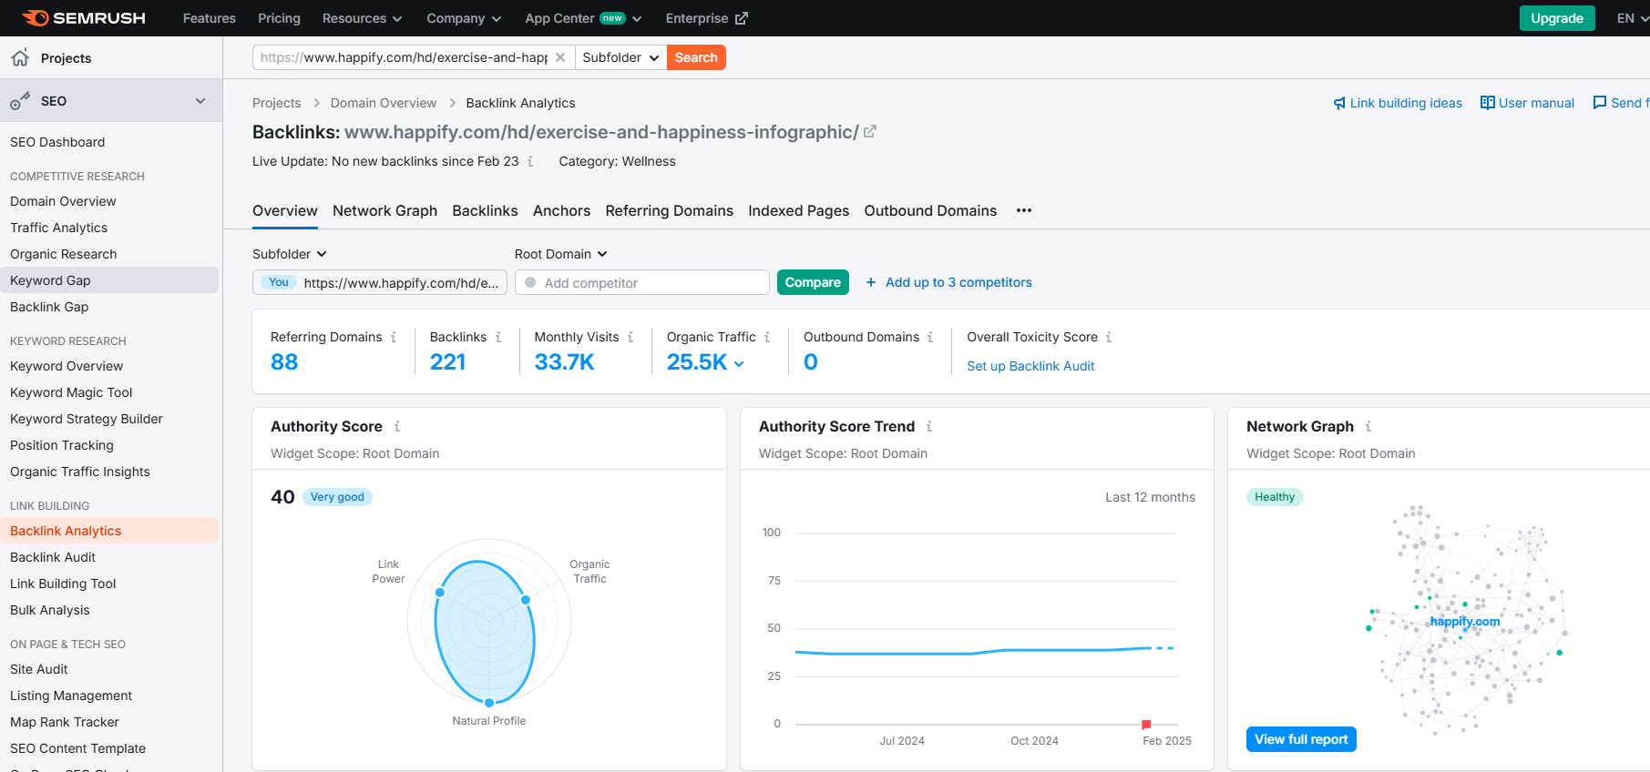Click the Authority Score widget info icon
Screen dimensions: 1650x772
click(x=397, y=426)
